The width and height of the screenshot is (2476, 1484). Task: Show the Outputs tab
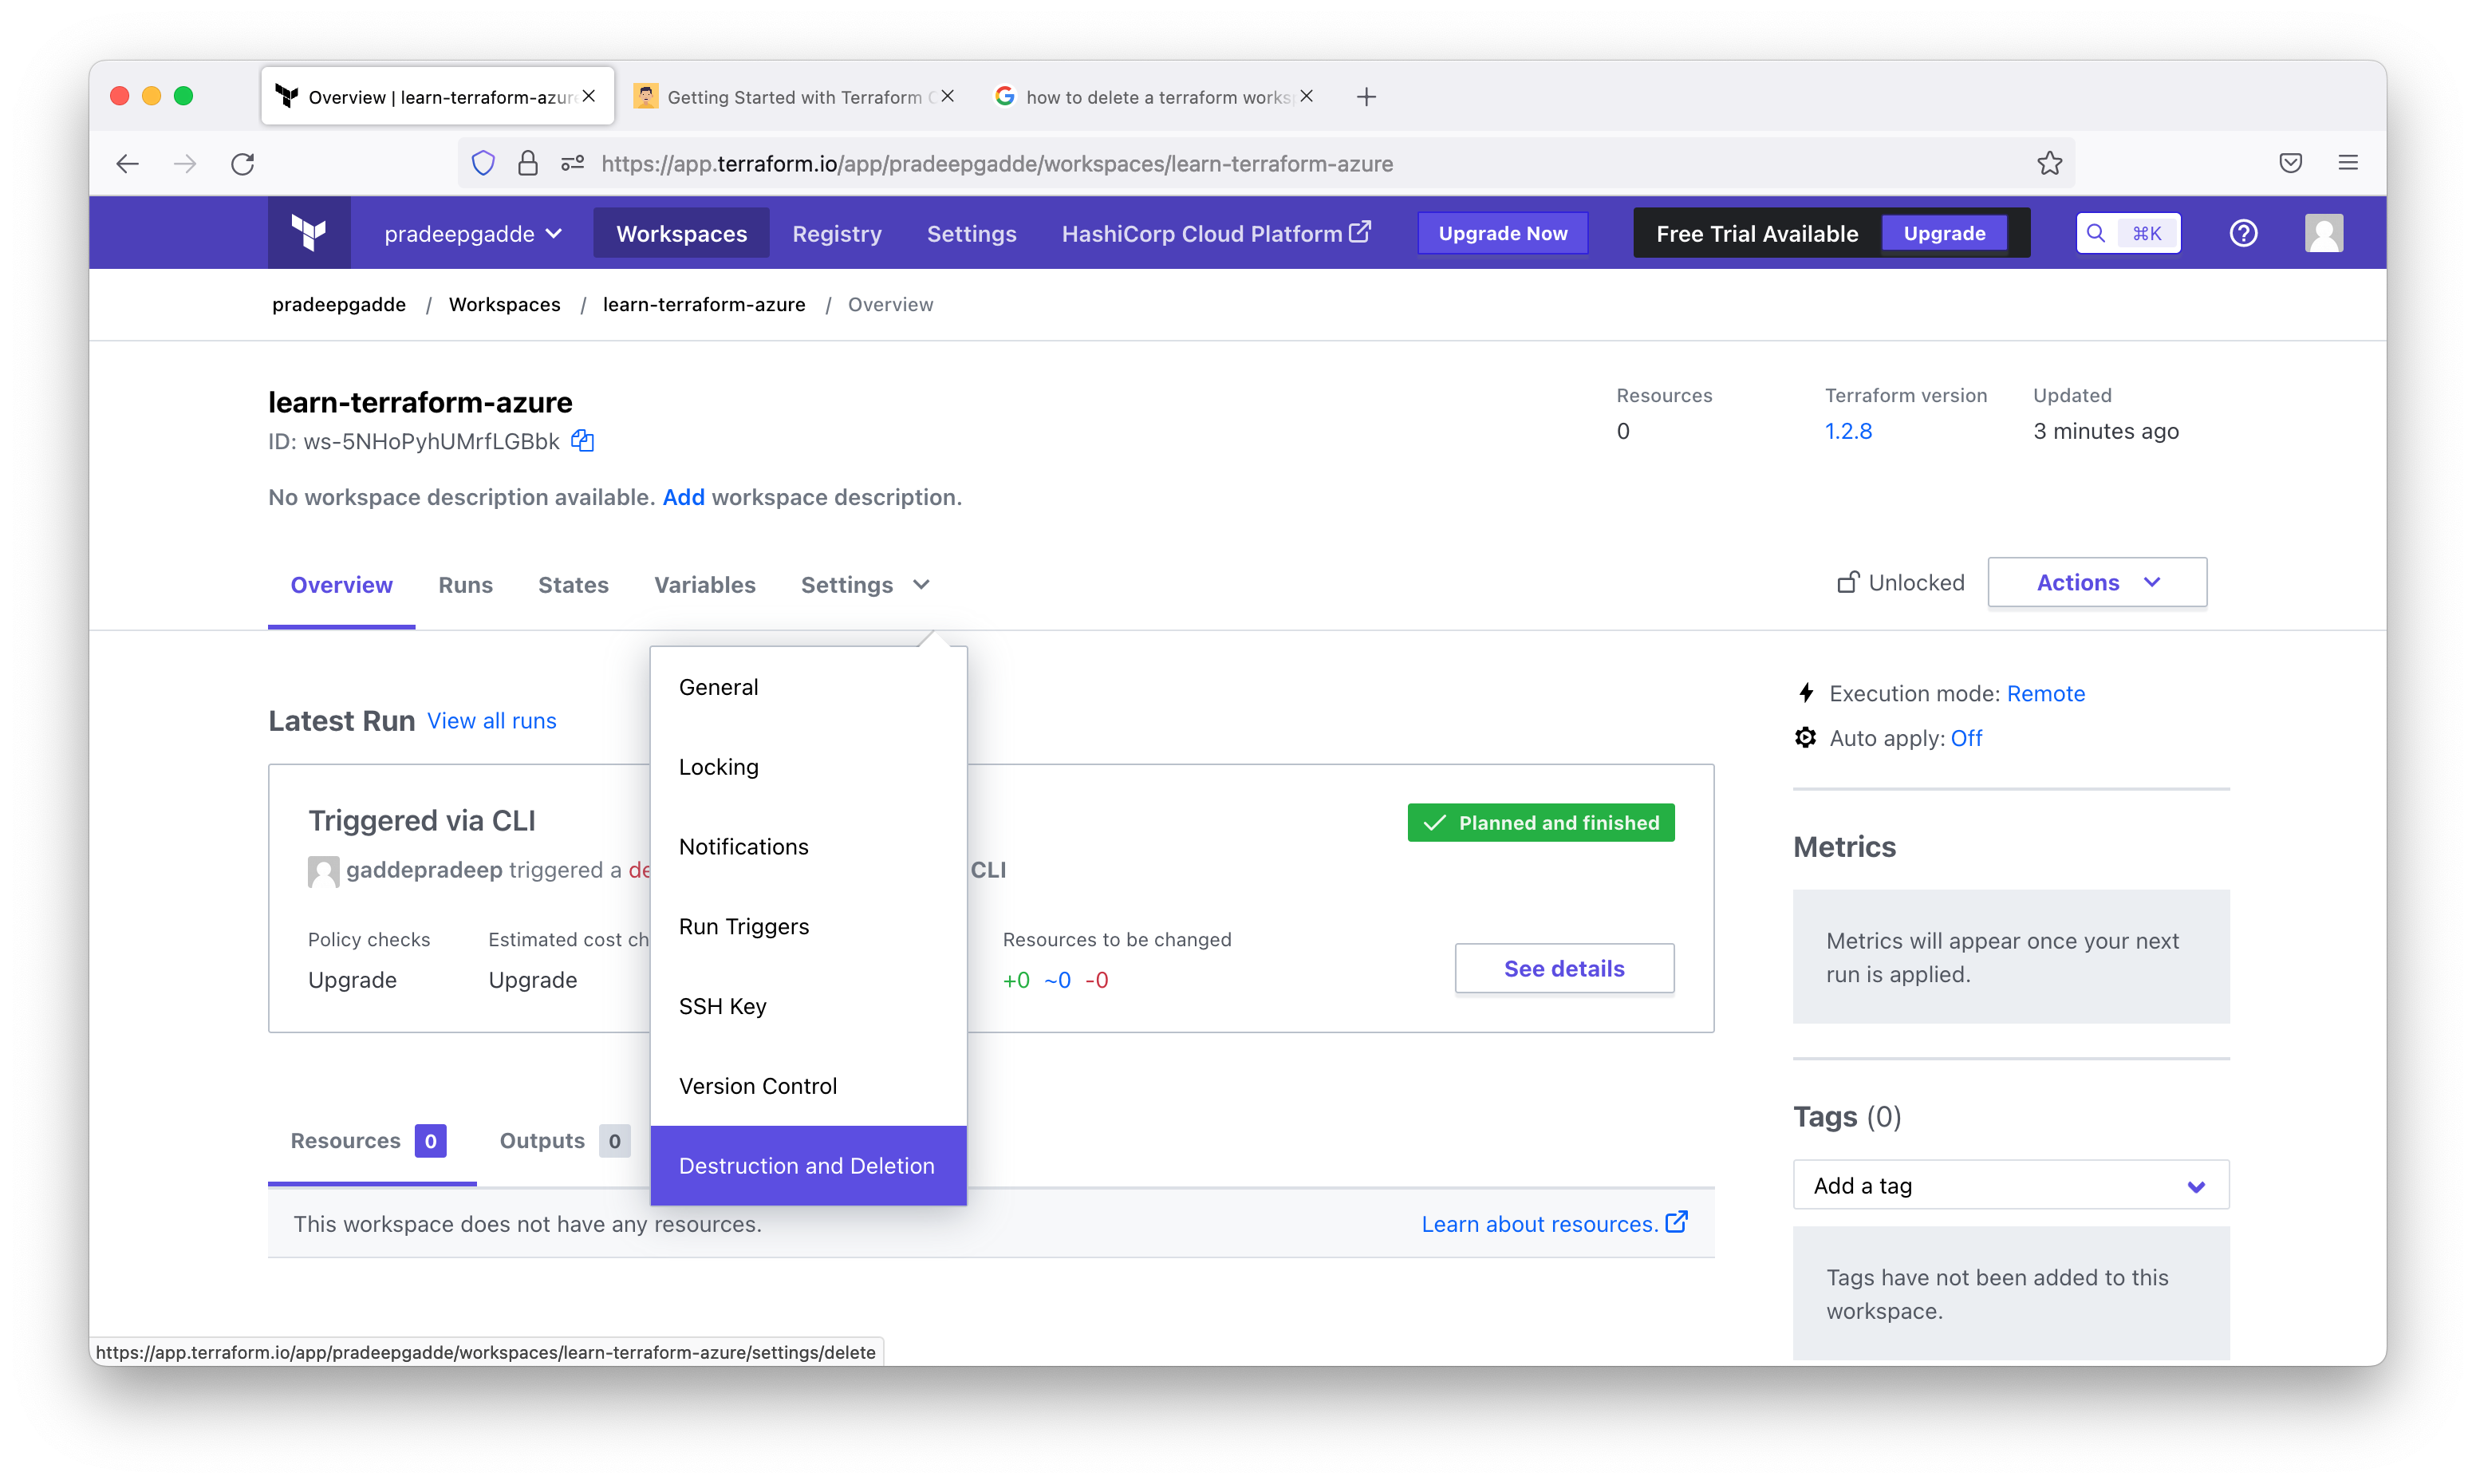[x=564, y=1141]
